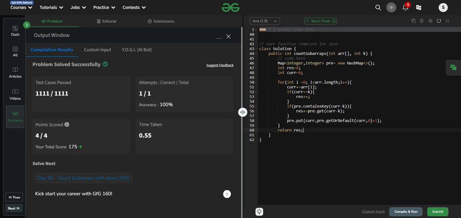Expand the Practice dropdown
Viewport: 461px width, 218px height.
point(104,7)
